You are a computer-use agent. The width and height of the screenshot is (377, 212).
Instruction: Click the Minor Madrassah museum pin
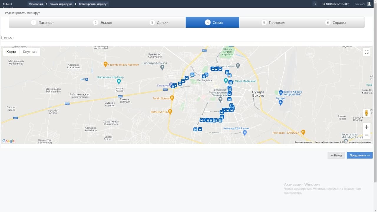(226, 80)
